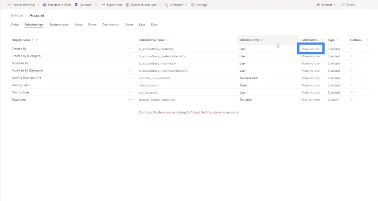Click customizable checkmark in Created By row
378x201 pixels.
(x=351, y=49)
